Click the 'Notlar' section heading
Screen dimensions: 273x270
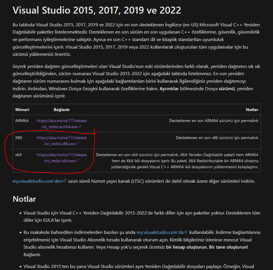tap(24, 199)
